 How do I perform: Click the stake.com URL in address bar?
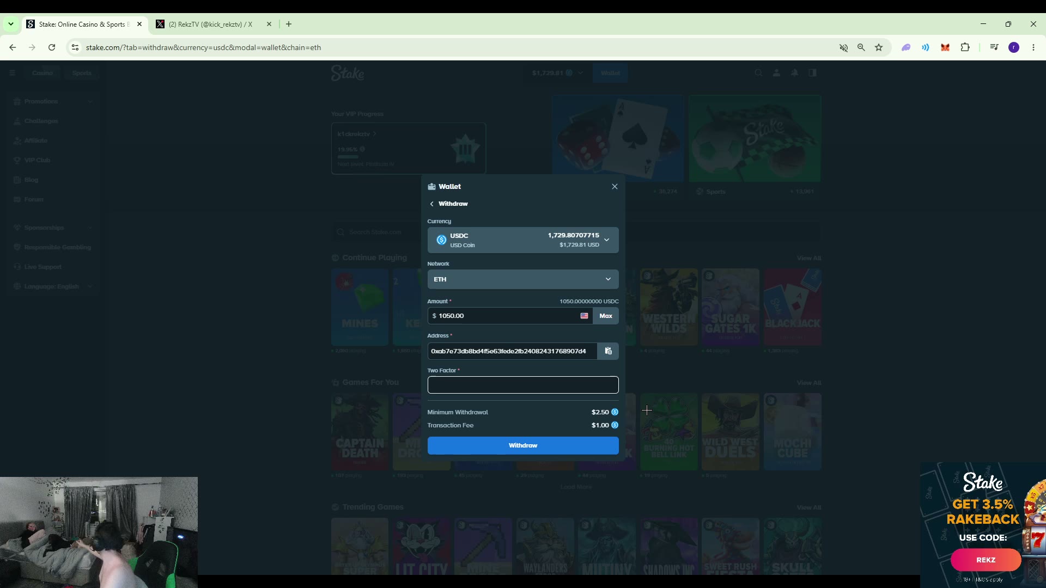click(x=203, y=47)
